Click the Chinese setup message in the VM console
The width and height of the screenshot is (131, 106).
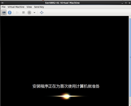click(66, 86)
